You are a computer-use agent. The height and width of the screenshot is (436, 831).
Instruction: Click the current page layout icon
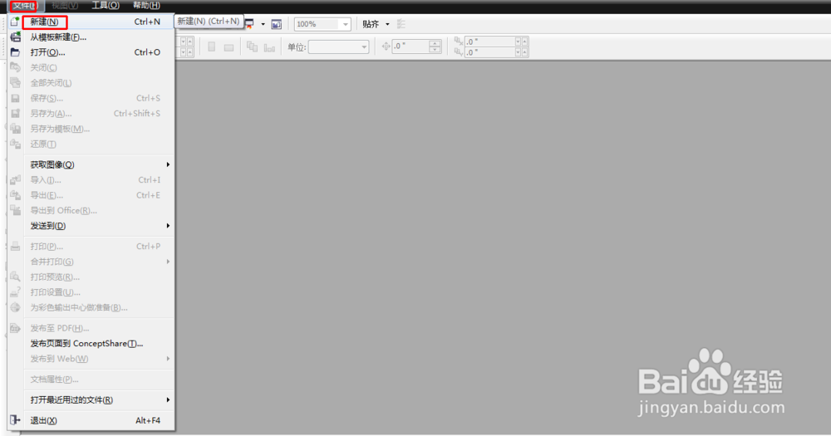click(x=269, y=47)
